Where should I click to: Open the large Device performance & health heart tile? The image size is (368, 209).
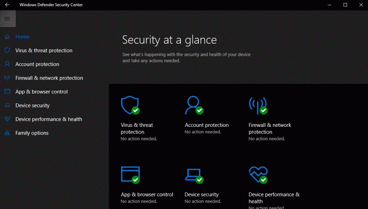click(x=257, y=175)
